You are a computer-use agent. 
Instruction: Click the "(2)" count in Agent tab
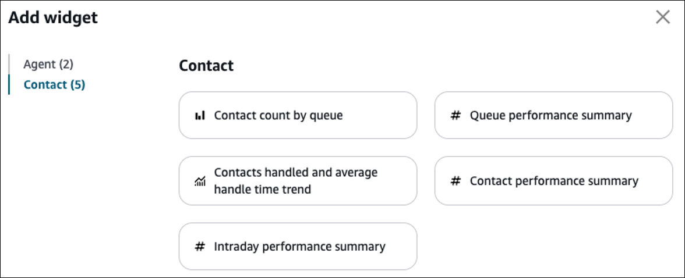(66, 64)
